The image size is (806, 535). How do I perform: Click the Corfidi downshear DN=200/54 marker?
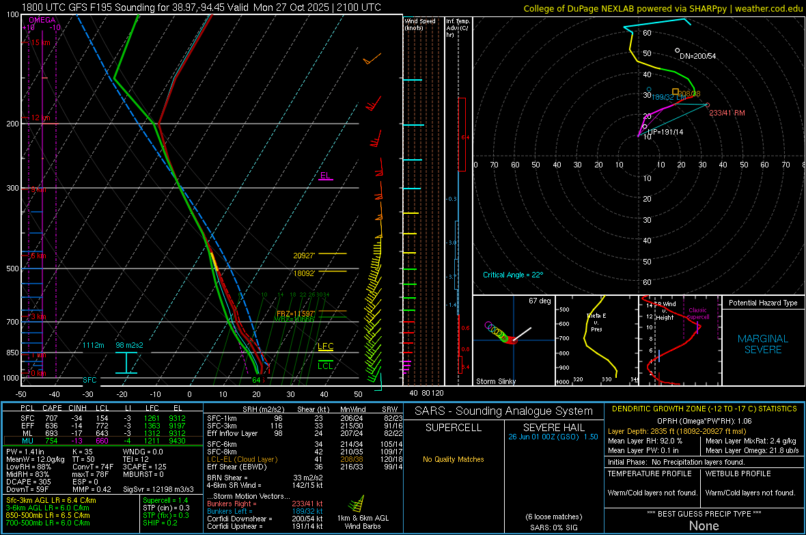tap(677, 51)
